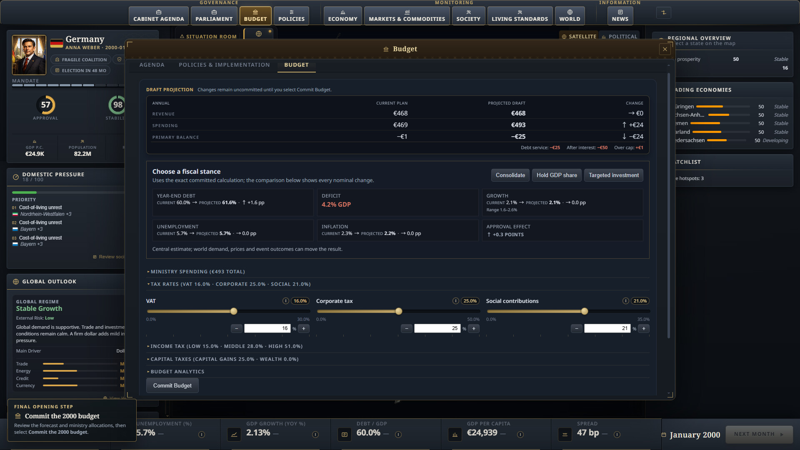Switch map to Satellite view
Viewport: 800px width, 450px height.
click(x=579, y=36)
